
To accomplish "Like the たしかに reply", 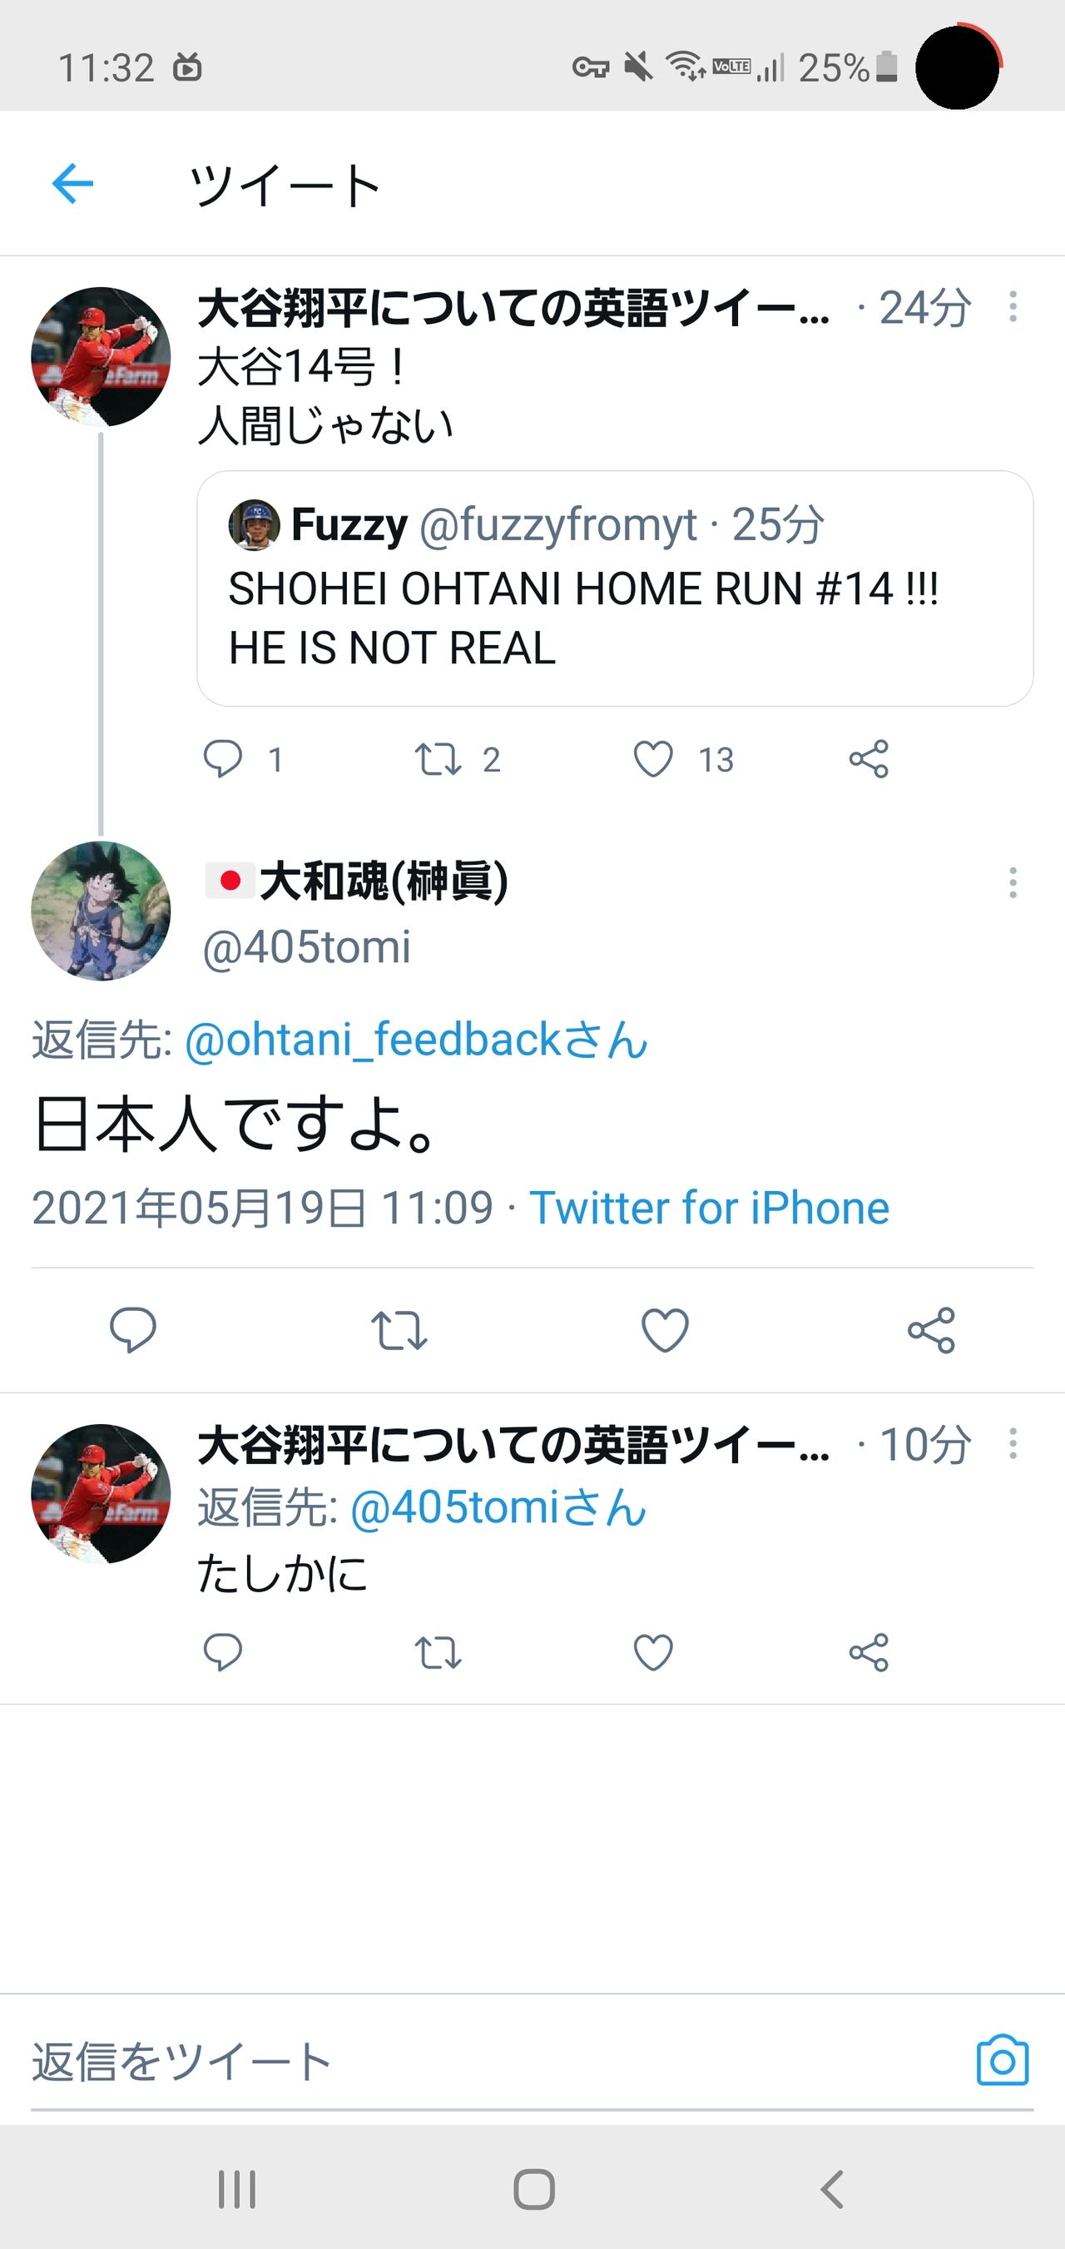I will pyautogui.click(x=653, y=1653).
